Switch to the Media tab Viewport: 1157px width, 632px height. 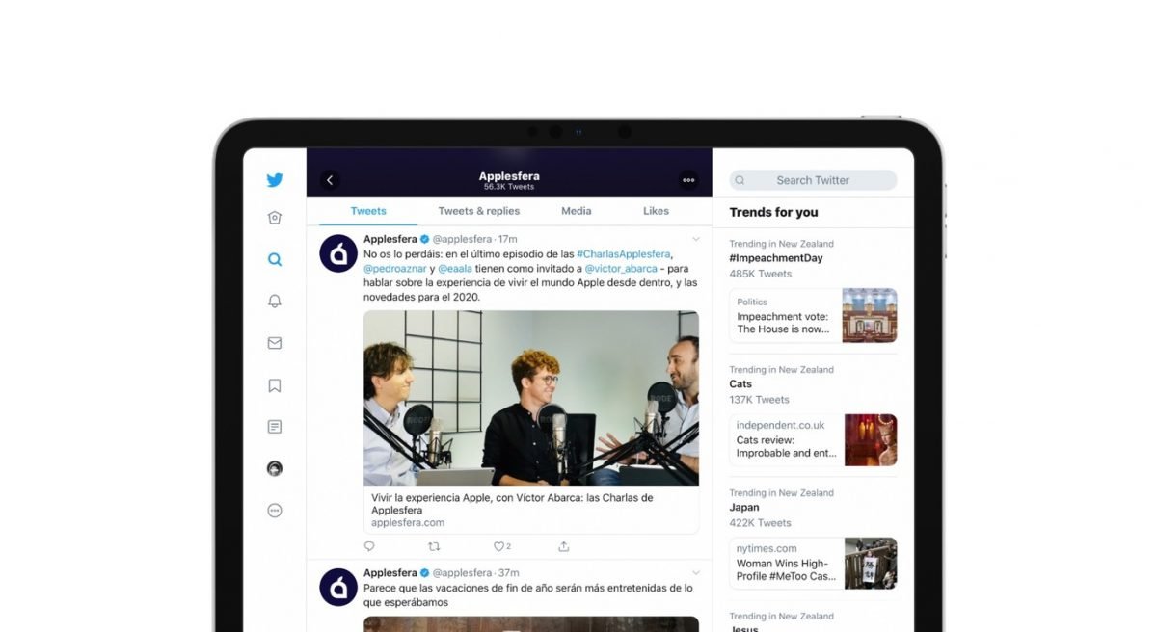pyautogui.click(x=577, y=211)
